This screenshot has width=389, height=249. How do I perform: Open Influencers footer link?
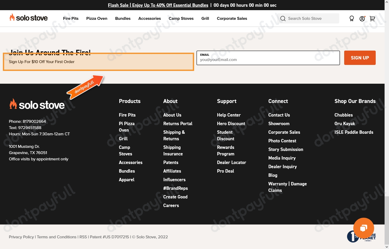[174, 180]
